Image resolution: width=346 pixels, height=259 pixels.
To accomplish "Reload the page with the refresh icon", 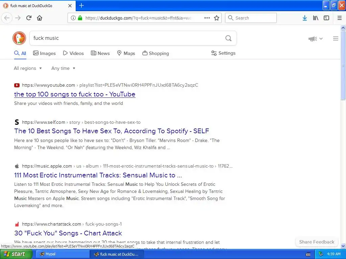I will tap(29, 18).
